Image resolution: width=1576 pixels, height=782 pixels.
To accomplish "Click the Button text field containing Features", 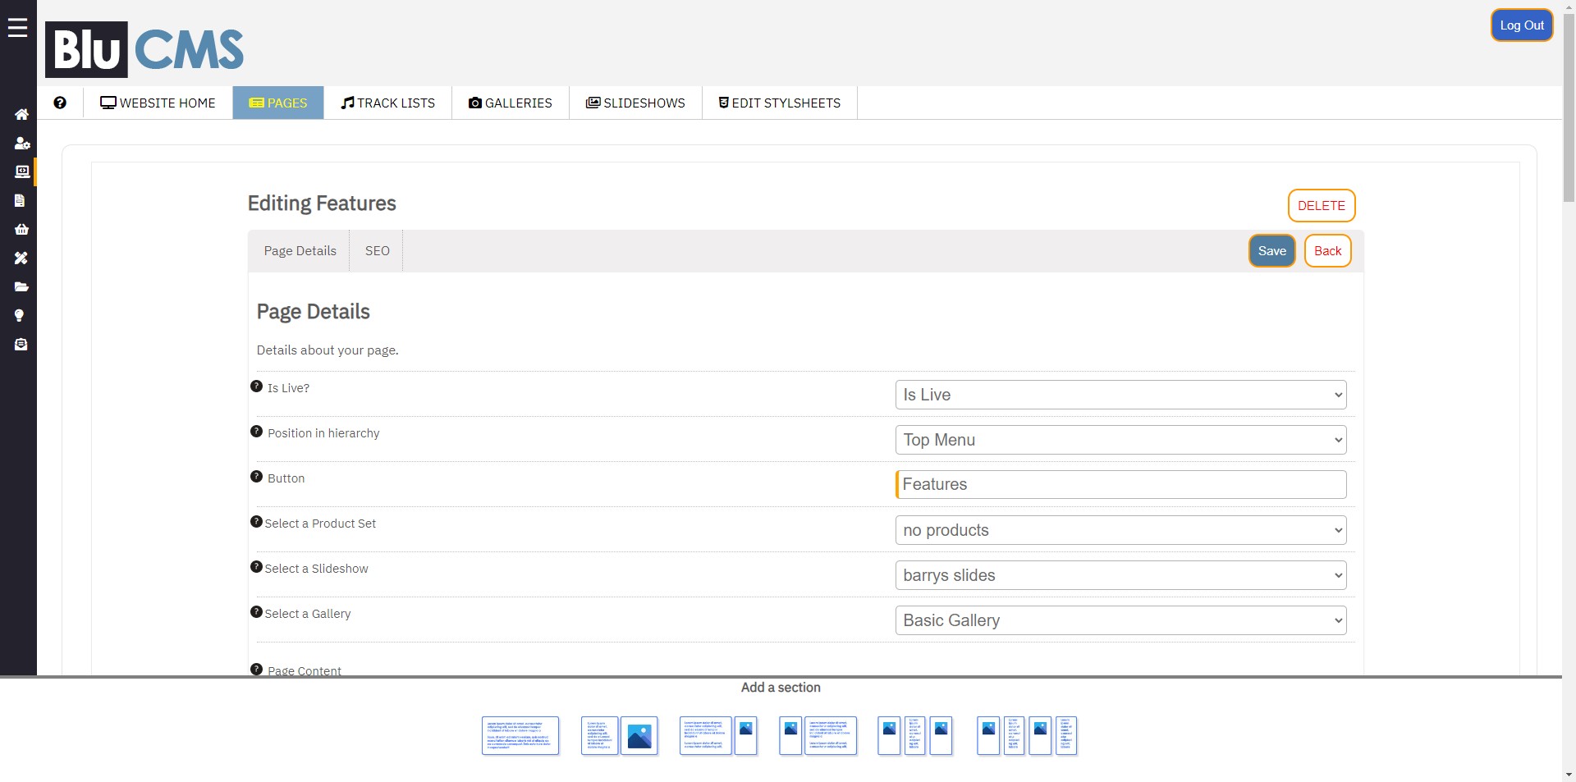I will (1120, 484).
